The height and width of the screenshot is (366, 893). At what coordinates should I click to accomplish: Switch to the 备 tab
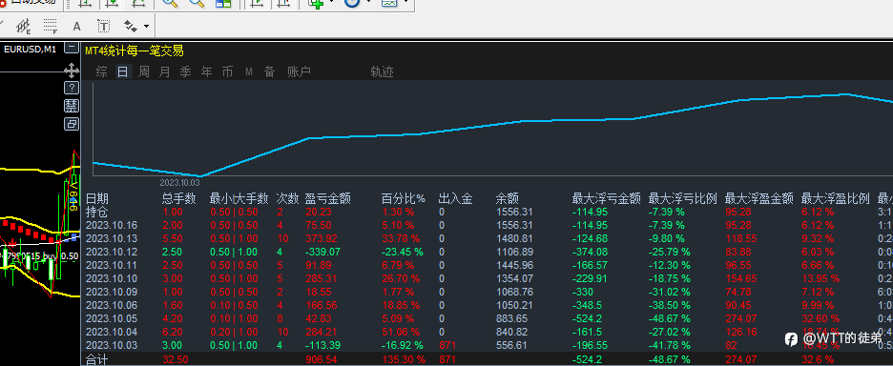269,71
